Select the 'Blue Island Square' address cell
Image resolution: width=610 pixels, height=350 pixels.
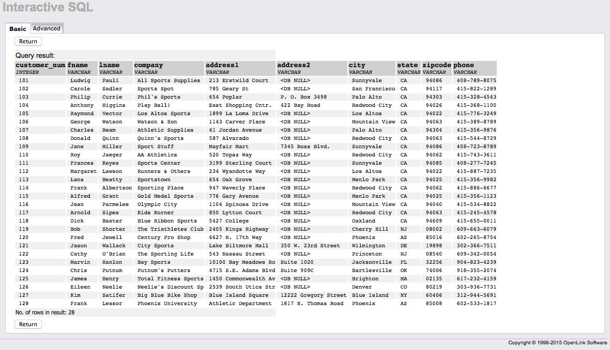[238, 295]
